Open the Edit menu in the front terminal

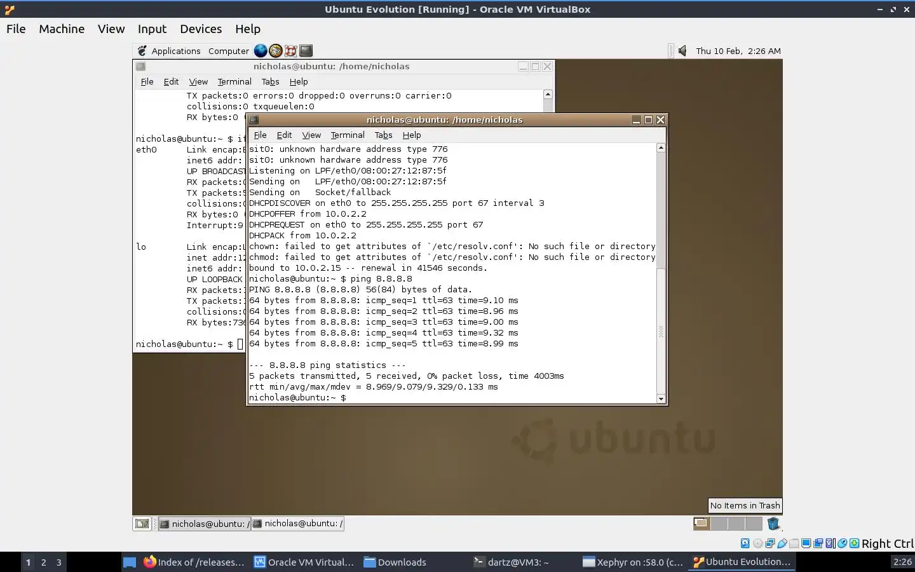tap(284, 135)
